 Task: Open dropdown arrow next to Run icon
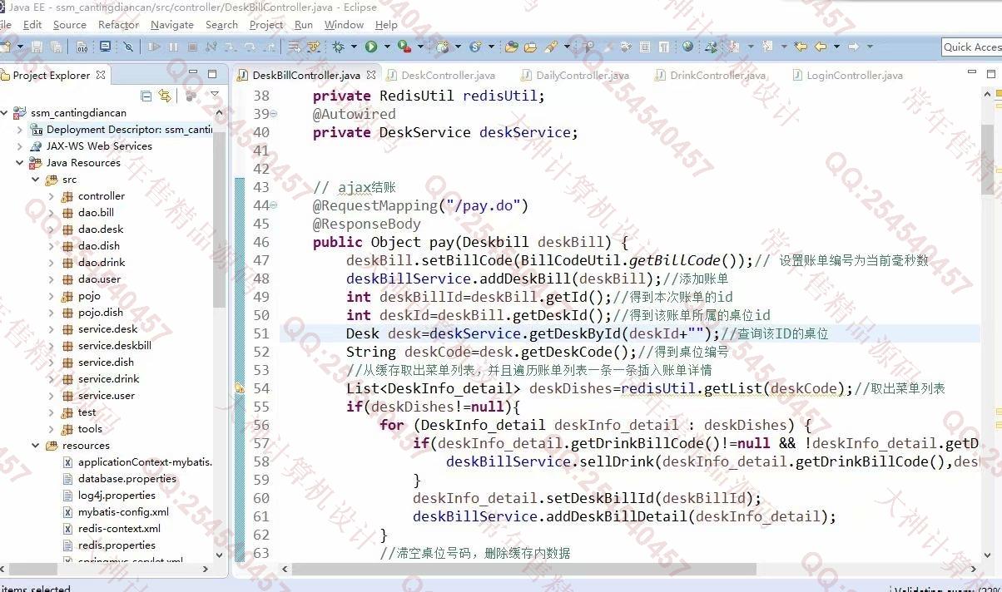[386, 47]
